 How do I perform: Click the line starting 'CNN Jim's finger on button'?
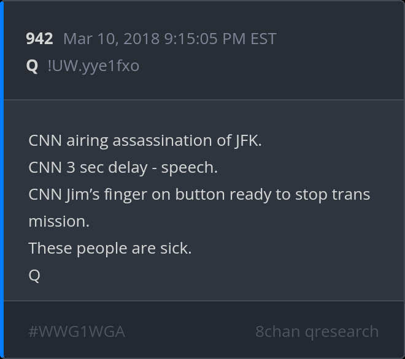pos(199,194)
